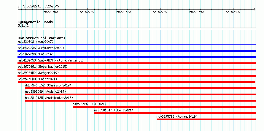Click ruler position 55202770
Screen dimensions: 264x131
coord(124,12)
